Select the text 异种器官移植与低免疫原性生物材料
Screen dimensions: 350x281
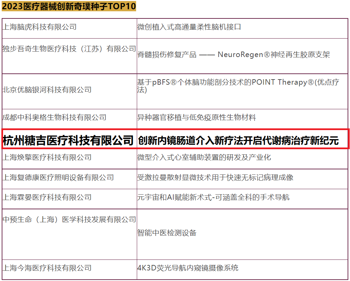[196, 117]
